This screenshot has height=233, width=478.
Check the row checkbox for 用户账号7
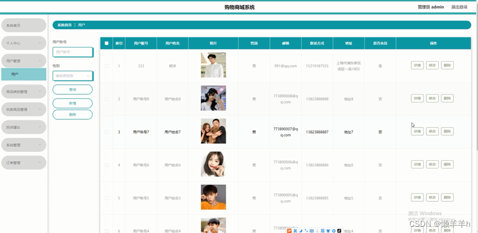click(x=106, y=132)
